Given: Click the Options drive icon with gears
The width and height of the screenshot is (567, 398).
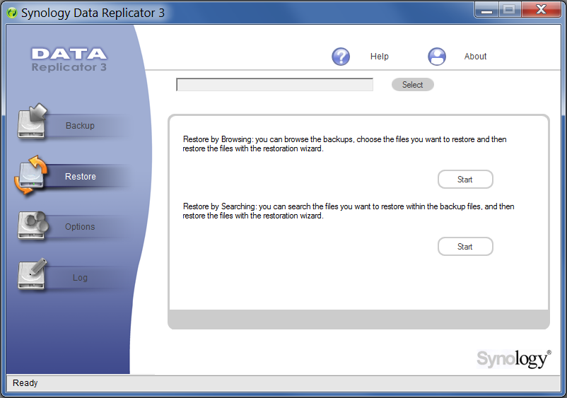Looking at the screenshot, I should pyautogui.click(x=33, y=226).
